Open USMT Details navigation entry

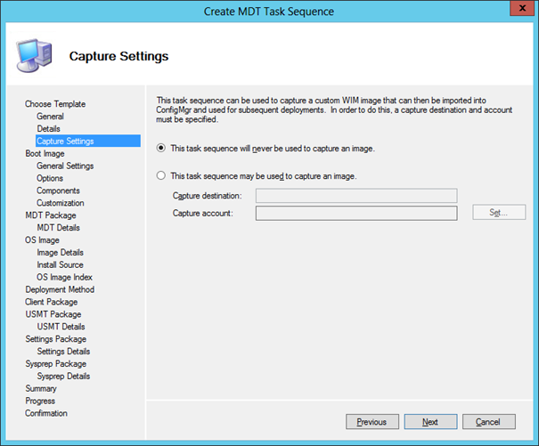point(61,327)
